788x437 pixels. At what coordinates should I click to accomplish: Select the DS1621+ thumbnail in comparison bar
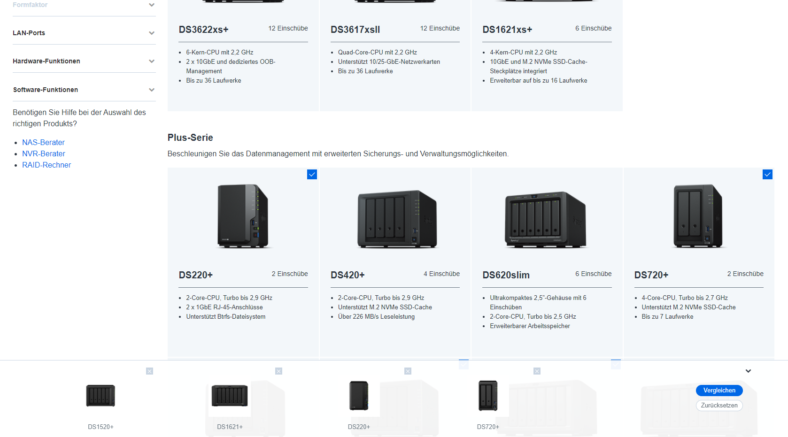230,395
